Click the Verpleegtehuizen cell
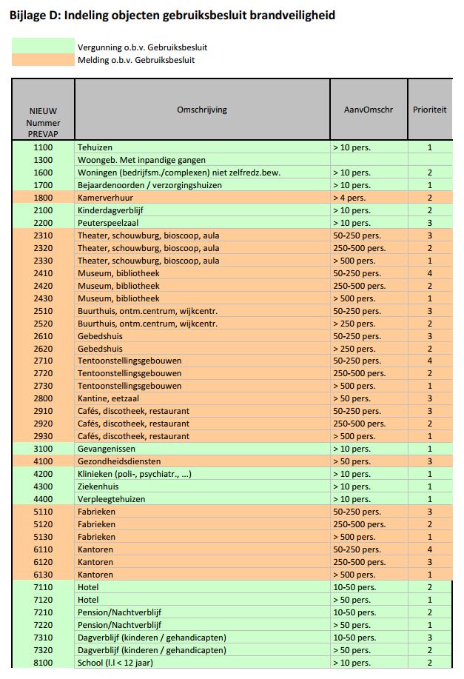This screenshot has width=464, height=679. [x=112, y=499]
